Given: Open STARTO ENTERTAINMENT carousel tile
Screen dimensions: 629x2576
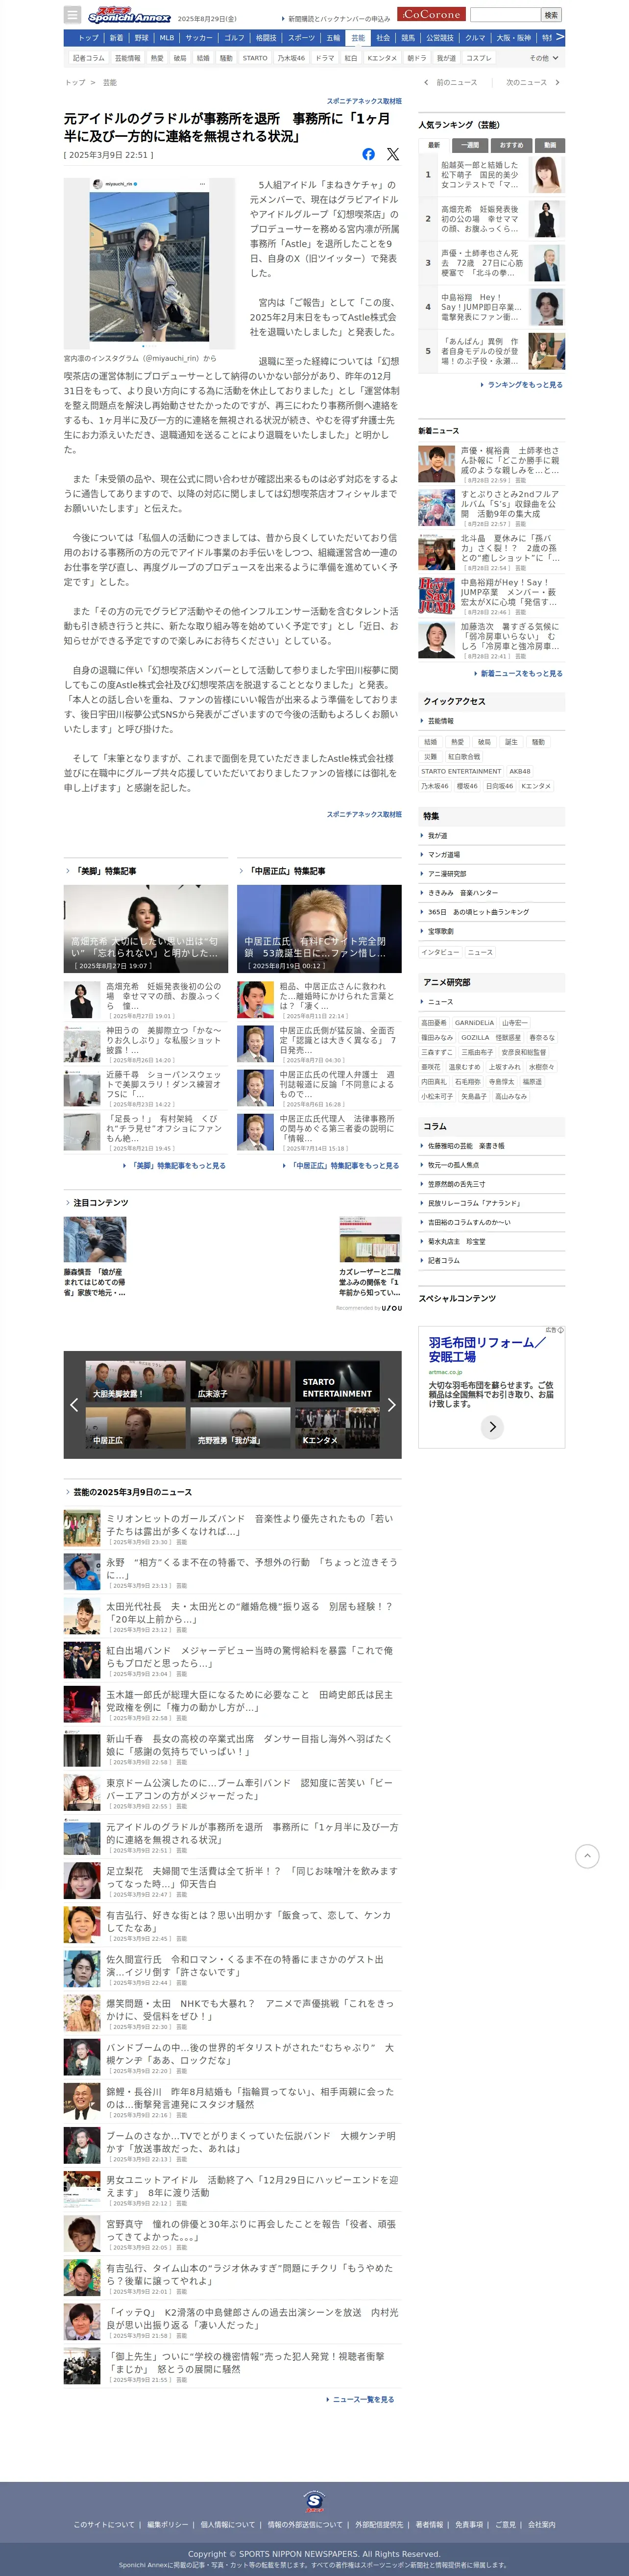Looking at the screenshot, I should pyautogui.click(x=337, y=1381).
